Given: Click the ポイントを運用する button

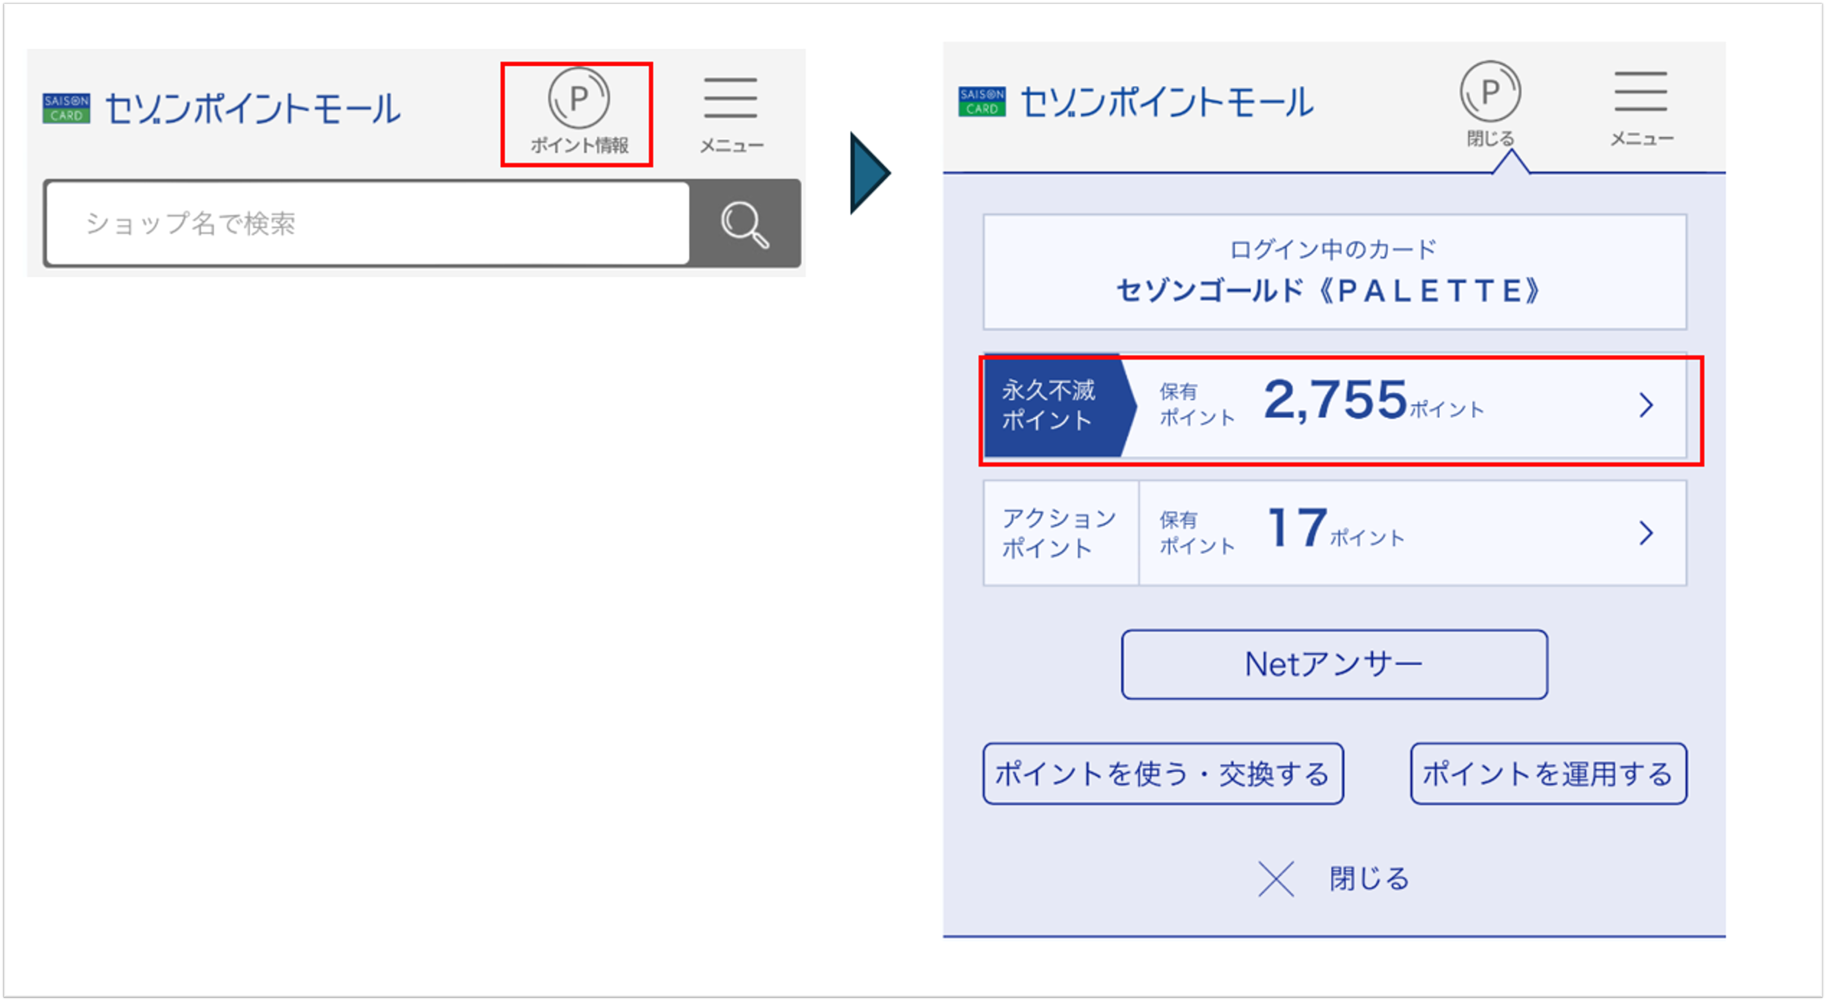Looking at the screenshot, I should click(1548, 773).
